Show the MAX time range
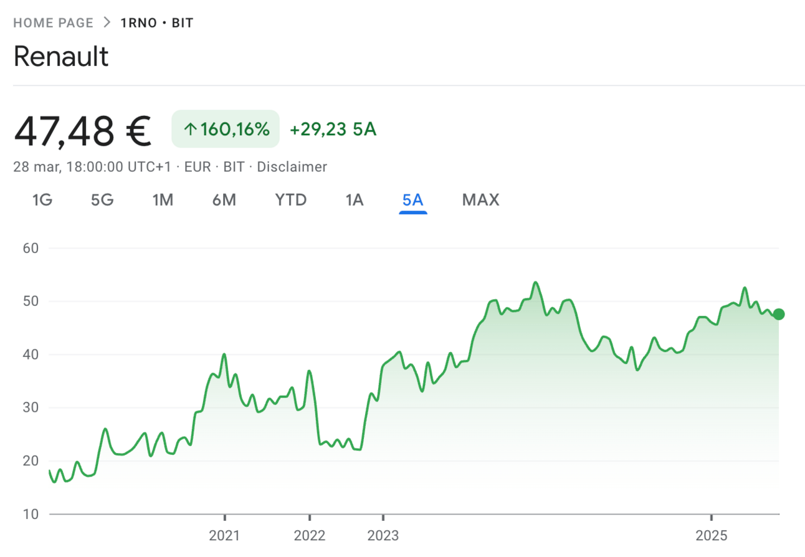Viewport: 805px width, 557px height. point(480,200)
